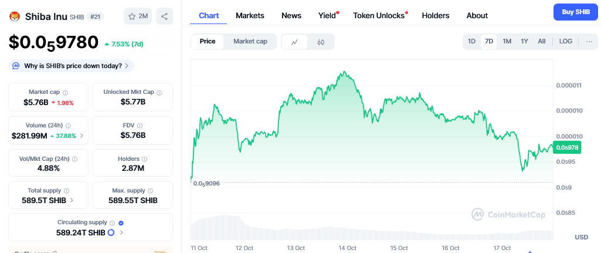Open "Why is SHIB's price down today?"

pos(72,66)
